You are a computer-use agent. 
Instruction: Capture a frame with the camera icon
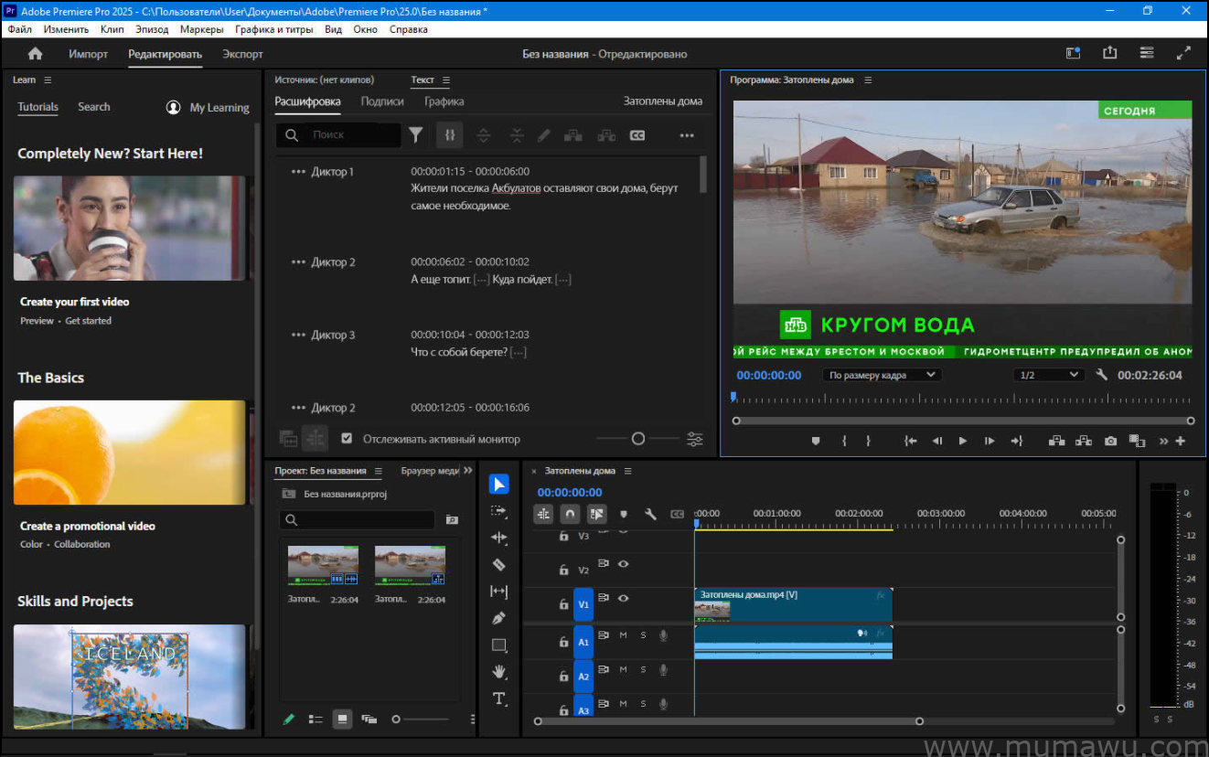tap(1110, 441)
